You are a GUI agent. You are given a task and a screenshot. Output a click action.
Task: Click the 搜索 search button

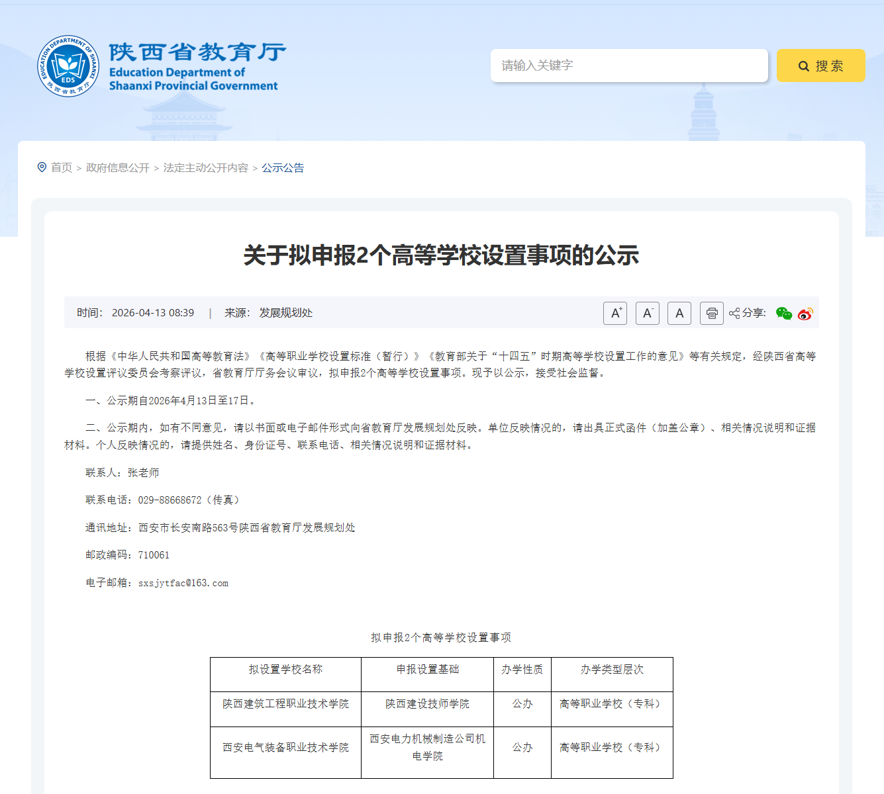pos(821,66)
